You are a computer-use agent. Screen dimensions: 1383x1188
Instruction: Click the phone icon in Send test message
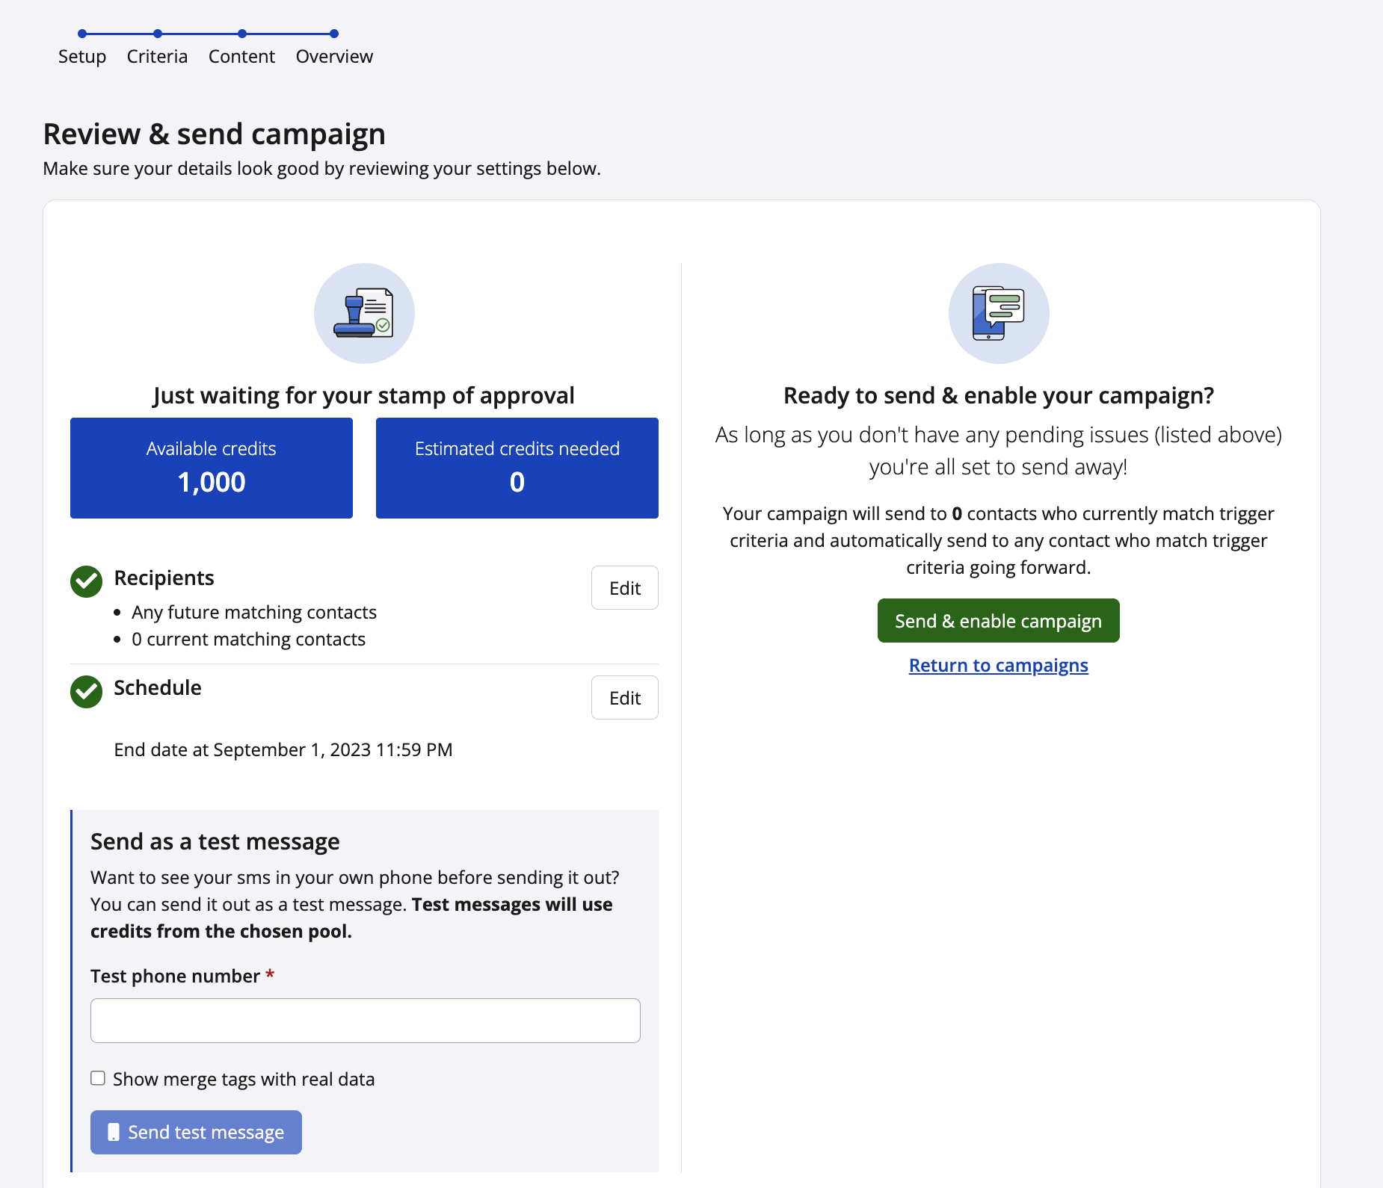coord(114,1132)
